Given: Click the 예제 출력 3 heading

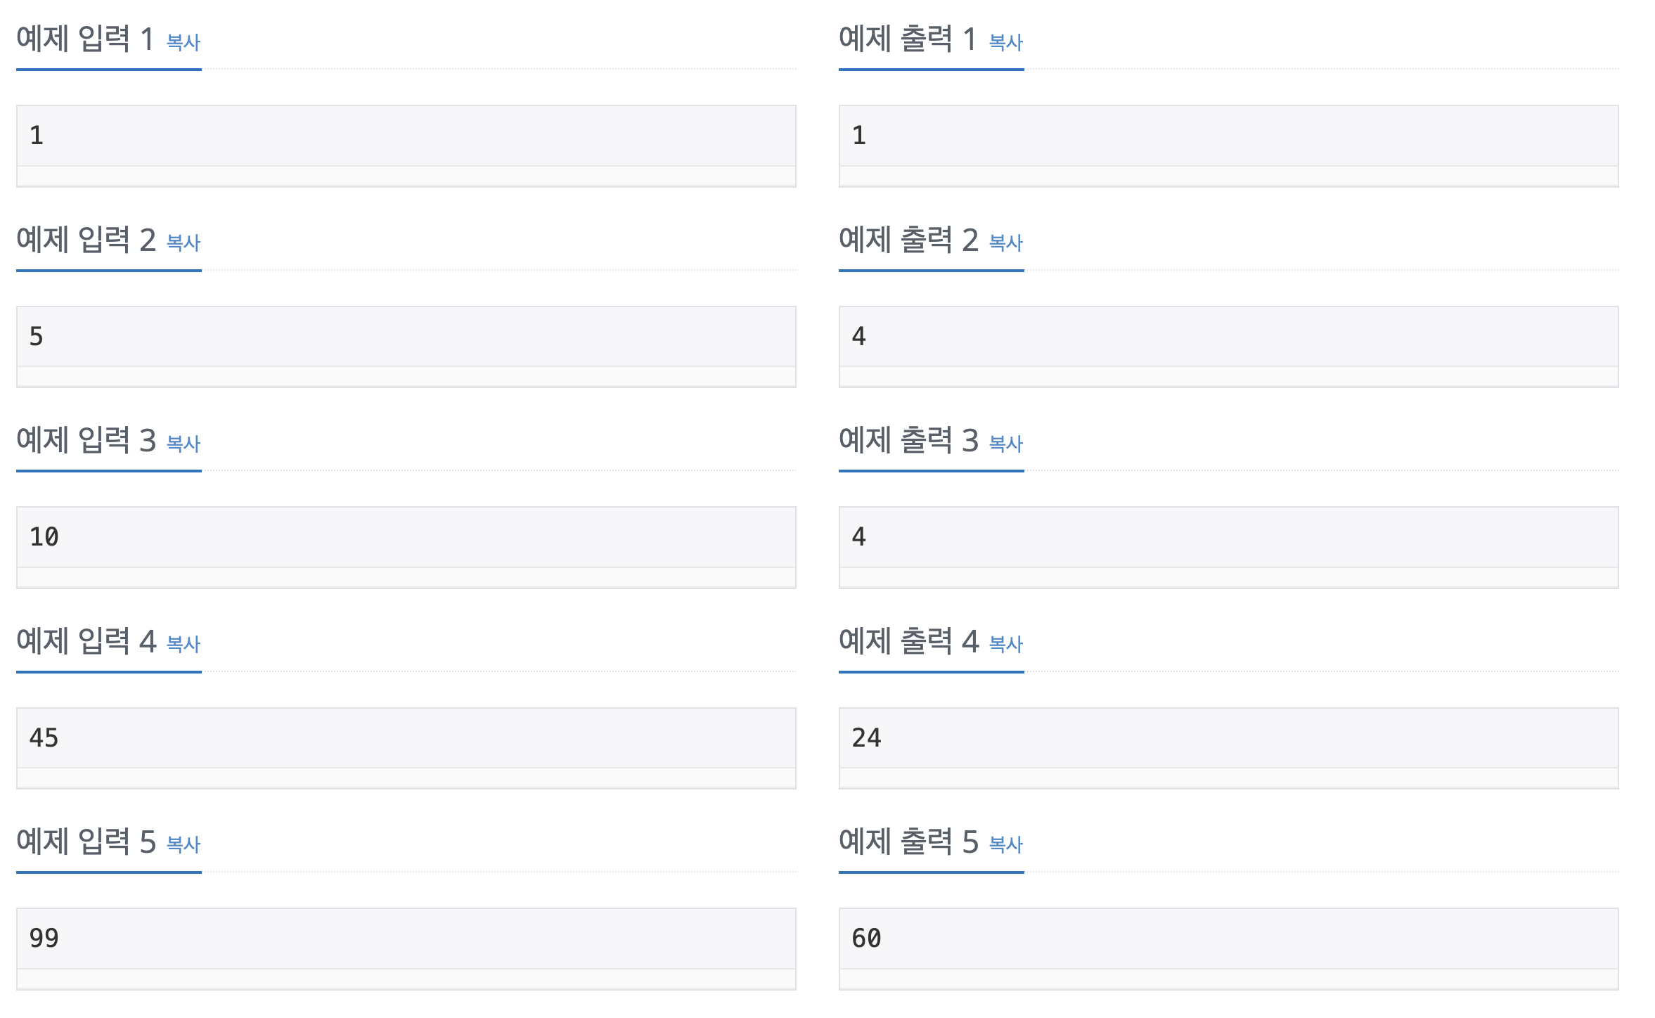Looking at the screenshot, I should [x=908, y=440].
